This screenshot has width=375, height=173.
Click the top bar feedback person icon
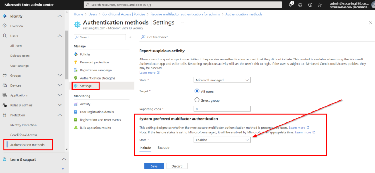[x=320, y=5]
